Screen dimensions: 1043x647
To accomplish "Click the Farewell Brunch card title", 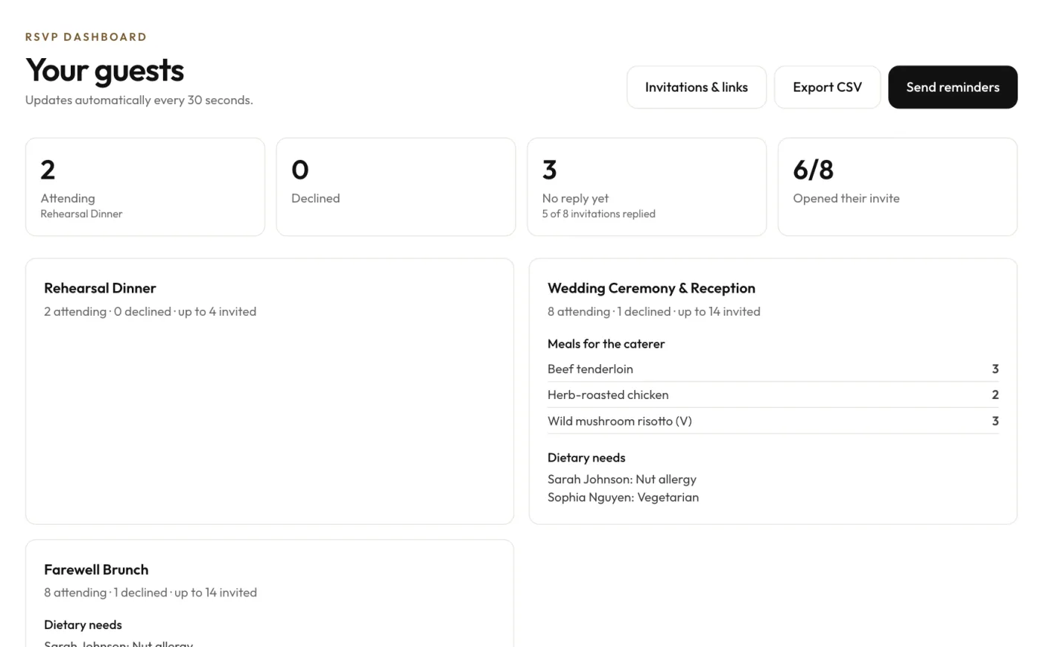I will point(96,570).
